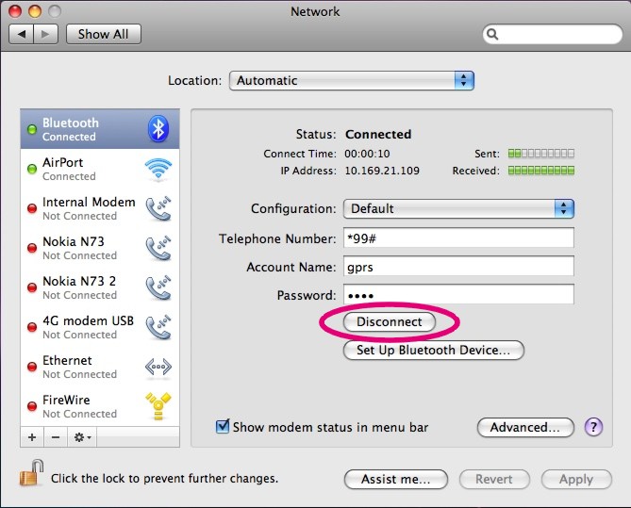The image size is (631, 508).
Task: Click the red status dot for 4G modem USB
Action: [32, 327]
